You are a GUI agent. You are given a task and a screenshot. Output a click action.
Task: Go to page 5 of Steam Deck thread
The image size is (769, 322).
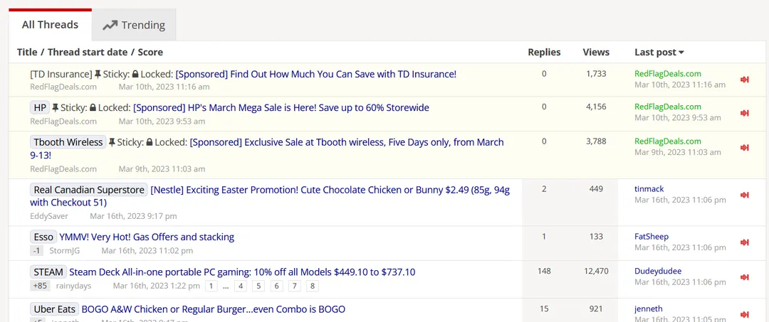pyautogui.click(x=258, y=286)
